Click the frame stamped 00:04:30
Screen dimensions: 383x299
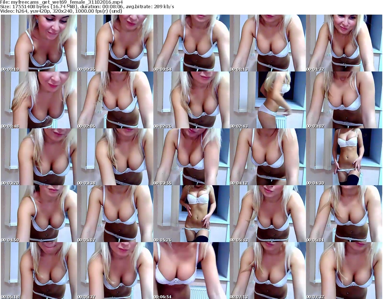coord(344,157)
